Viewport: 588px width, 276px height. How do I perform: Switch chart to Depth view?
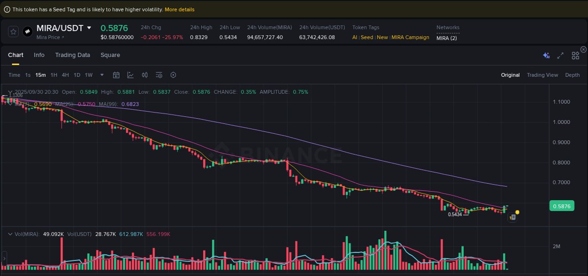572,75
